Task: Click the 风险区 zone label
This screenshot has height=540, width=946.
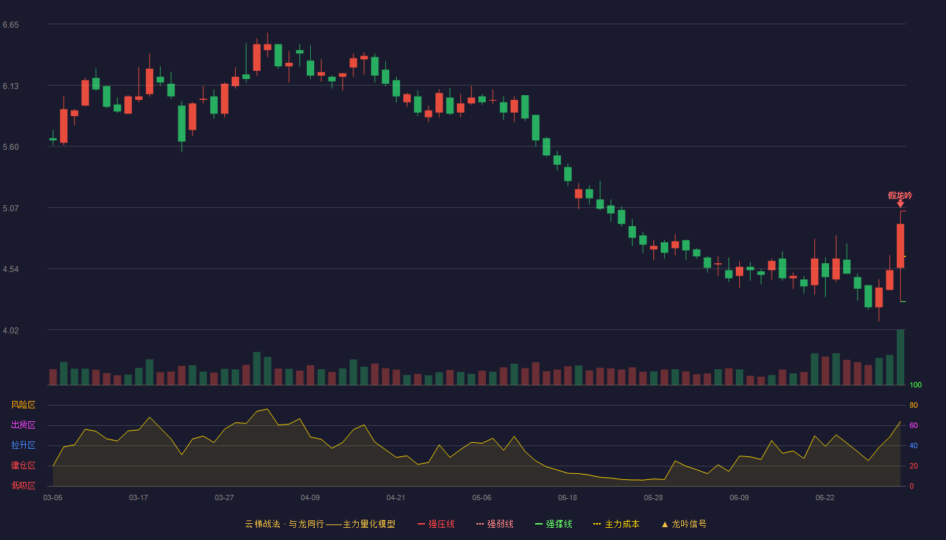Action: pyautogui.click(x=23, y=405)
